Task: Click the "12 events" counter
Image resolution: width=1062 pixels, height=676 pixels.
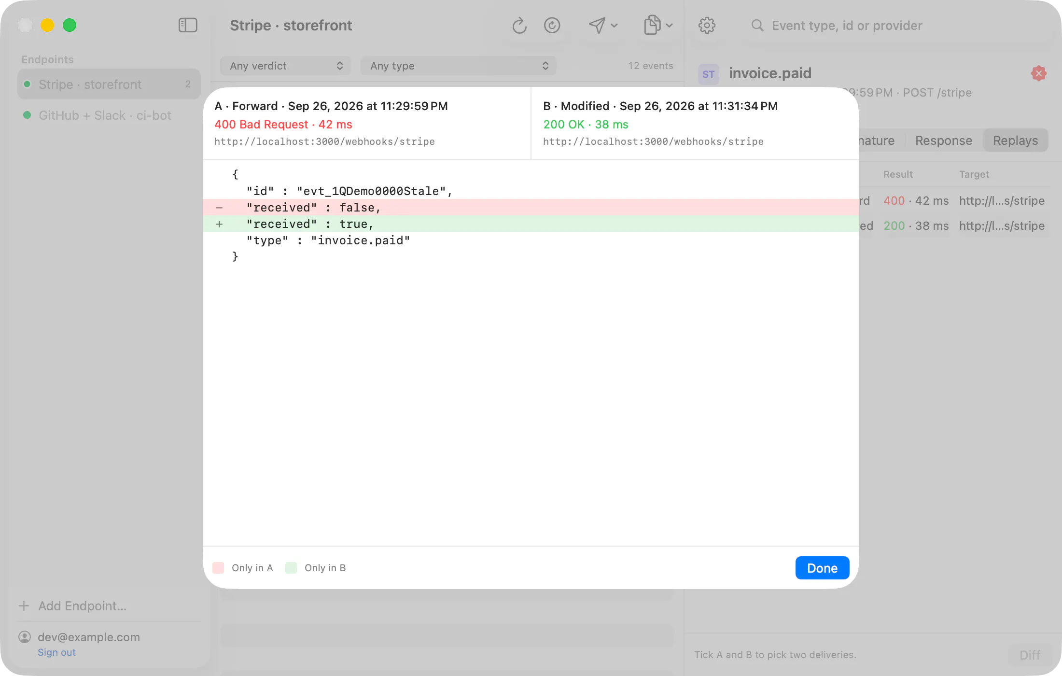Action: click(650, 66)
